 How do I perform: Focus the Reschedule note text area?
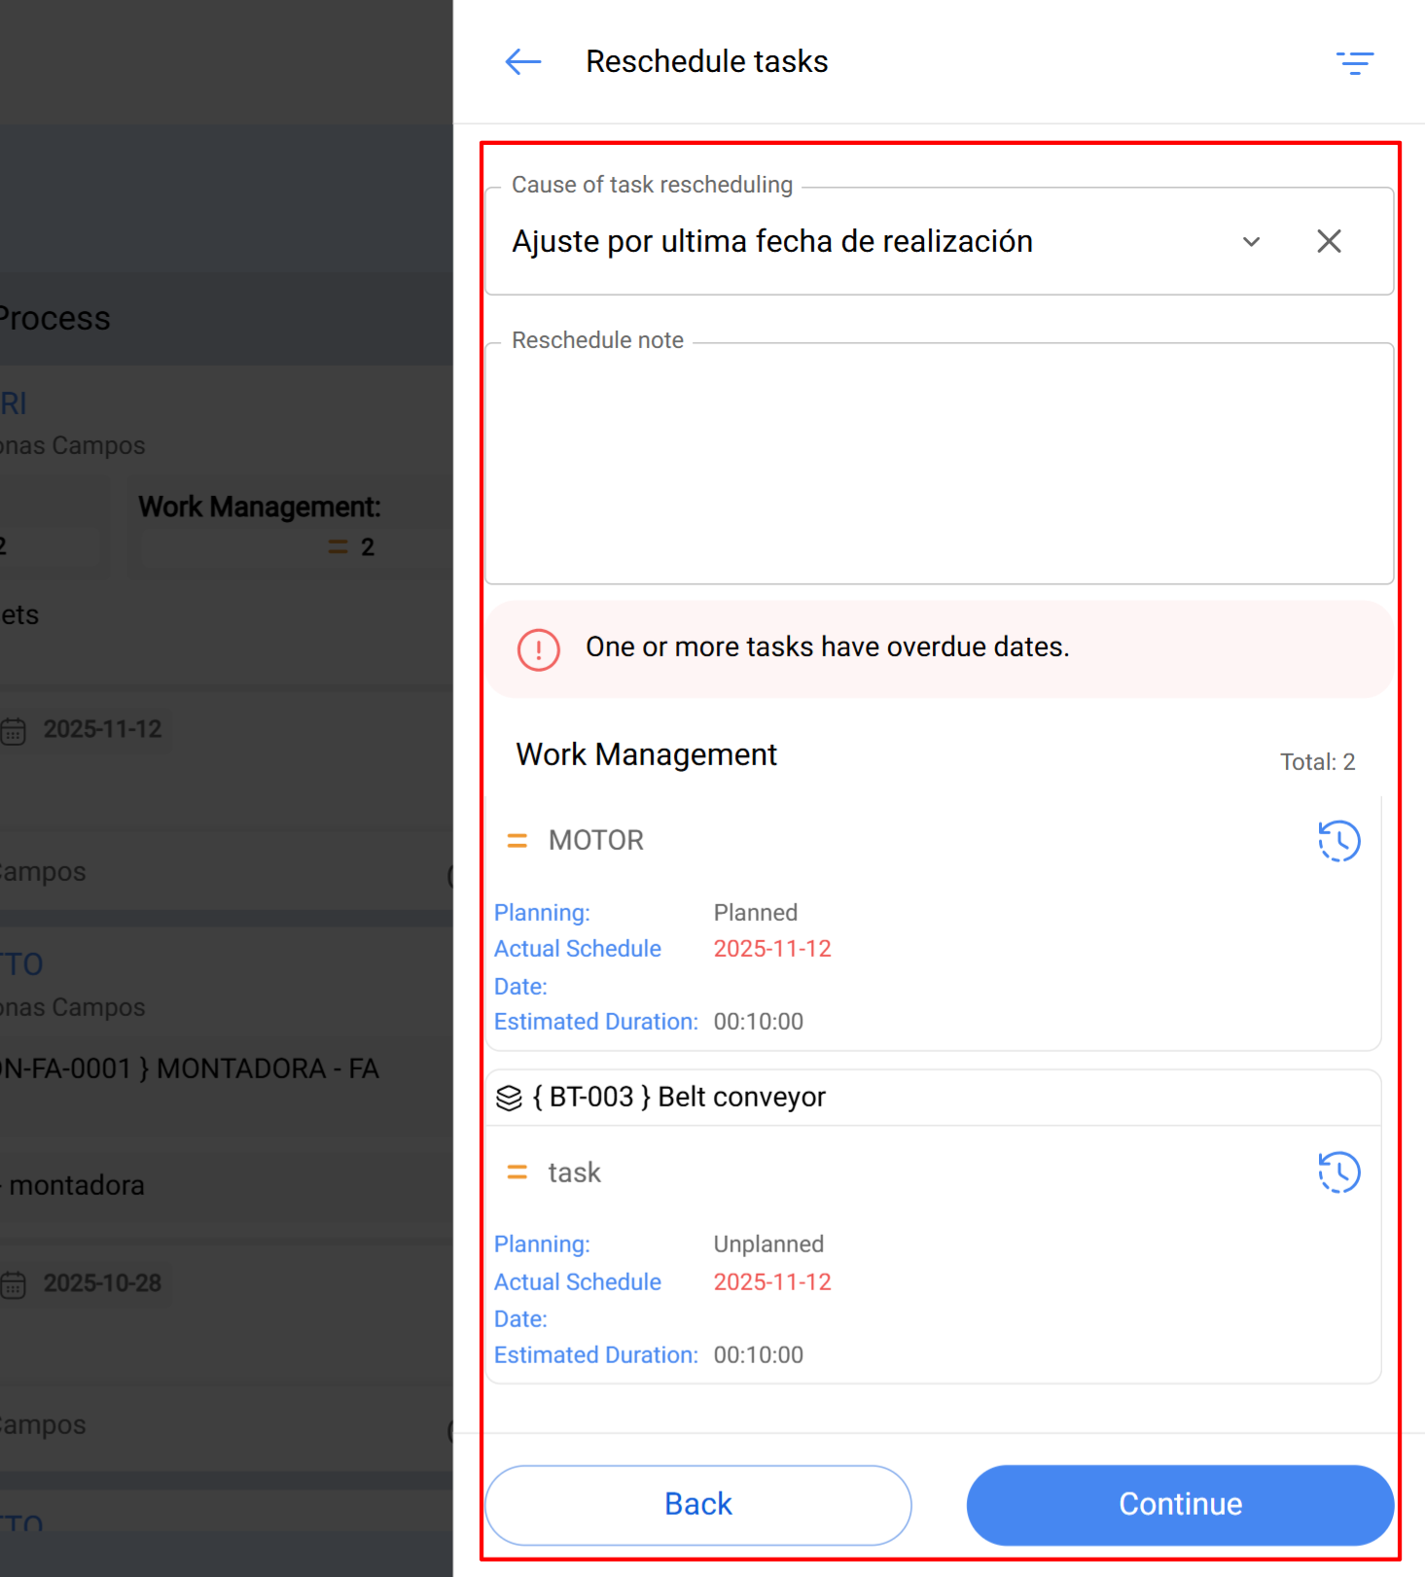(x=938, y=465)
